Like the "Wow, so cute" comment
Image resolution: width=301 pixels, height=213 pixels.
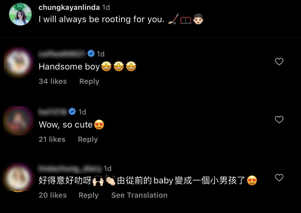[279, 120]
